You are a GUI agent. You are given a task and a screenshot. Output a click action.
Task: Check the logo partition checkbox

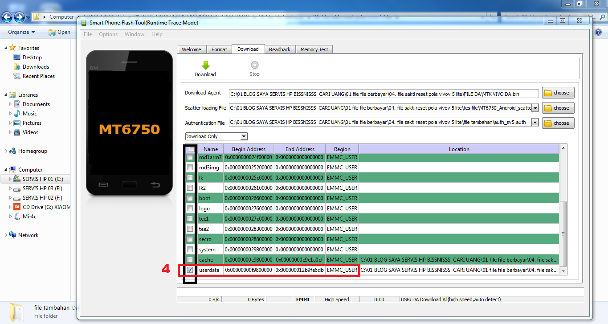[190, 209]
